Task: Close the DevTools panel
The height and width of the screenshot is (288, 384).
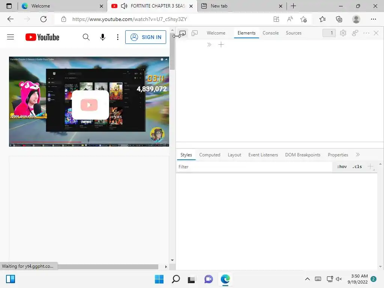Action: (376, 33)
